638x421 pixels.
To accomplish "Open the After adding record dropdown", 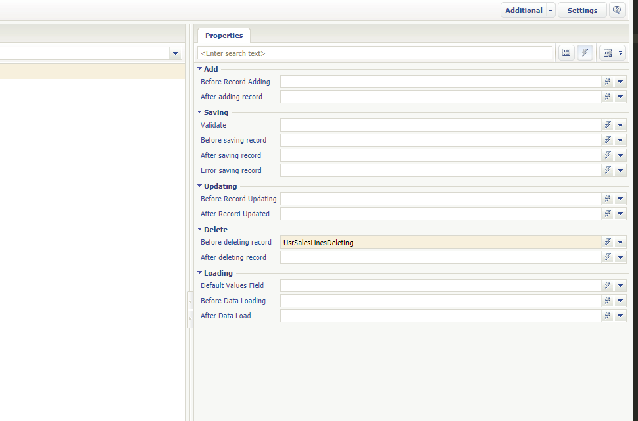I will click(x=620, y=97).
